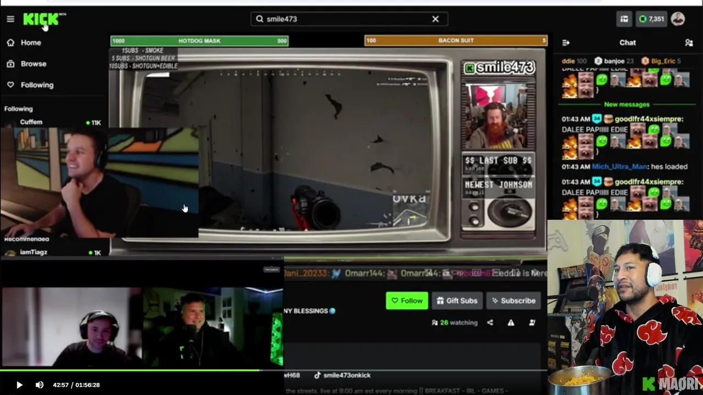Viewport: 703px width, 395px height.
Task: Share the stream via share icon
Action: click(490, 323)
